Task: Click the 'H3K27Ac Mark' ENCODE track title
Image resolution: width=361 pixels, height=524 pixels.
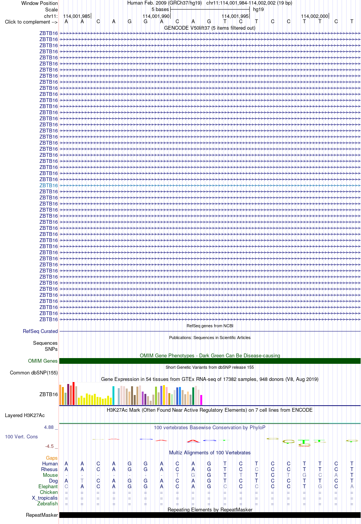Action: point(210,410)
